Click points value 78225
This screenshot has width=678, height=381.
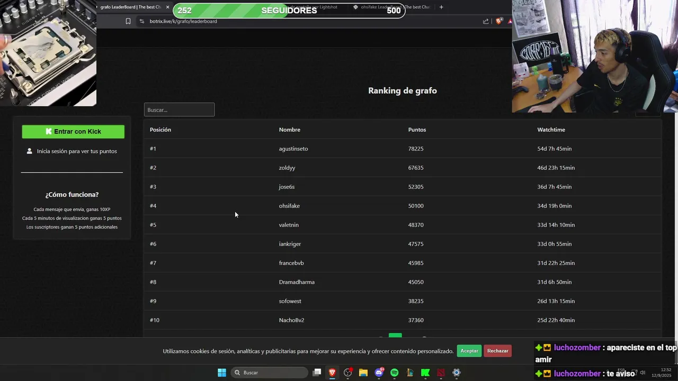pyautogui.click(x=416, y=149)
